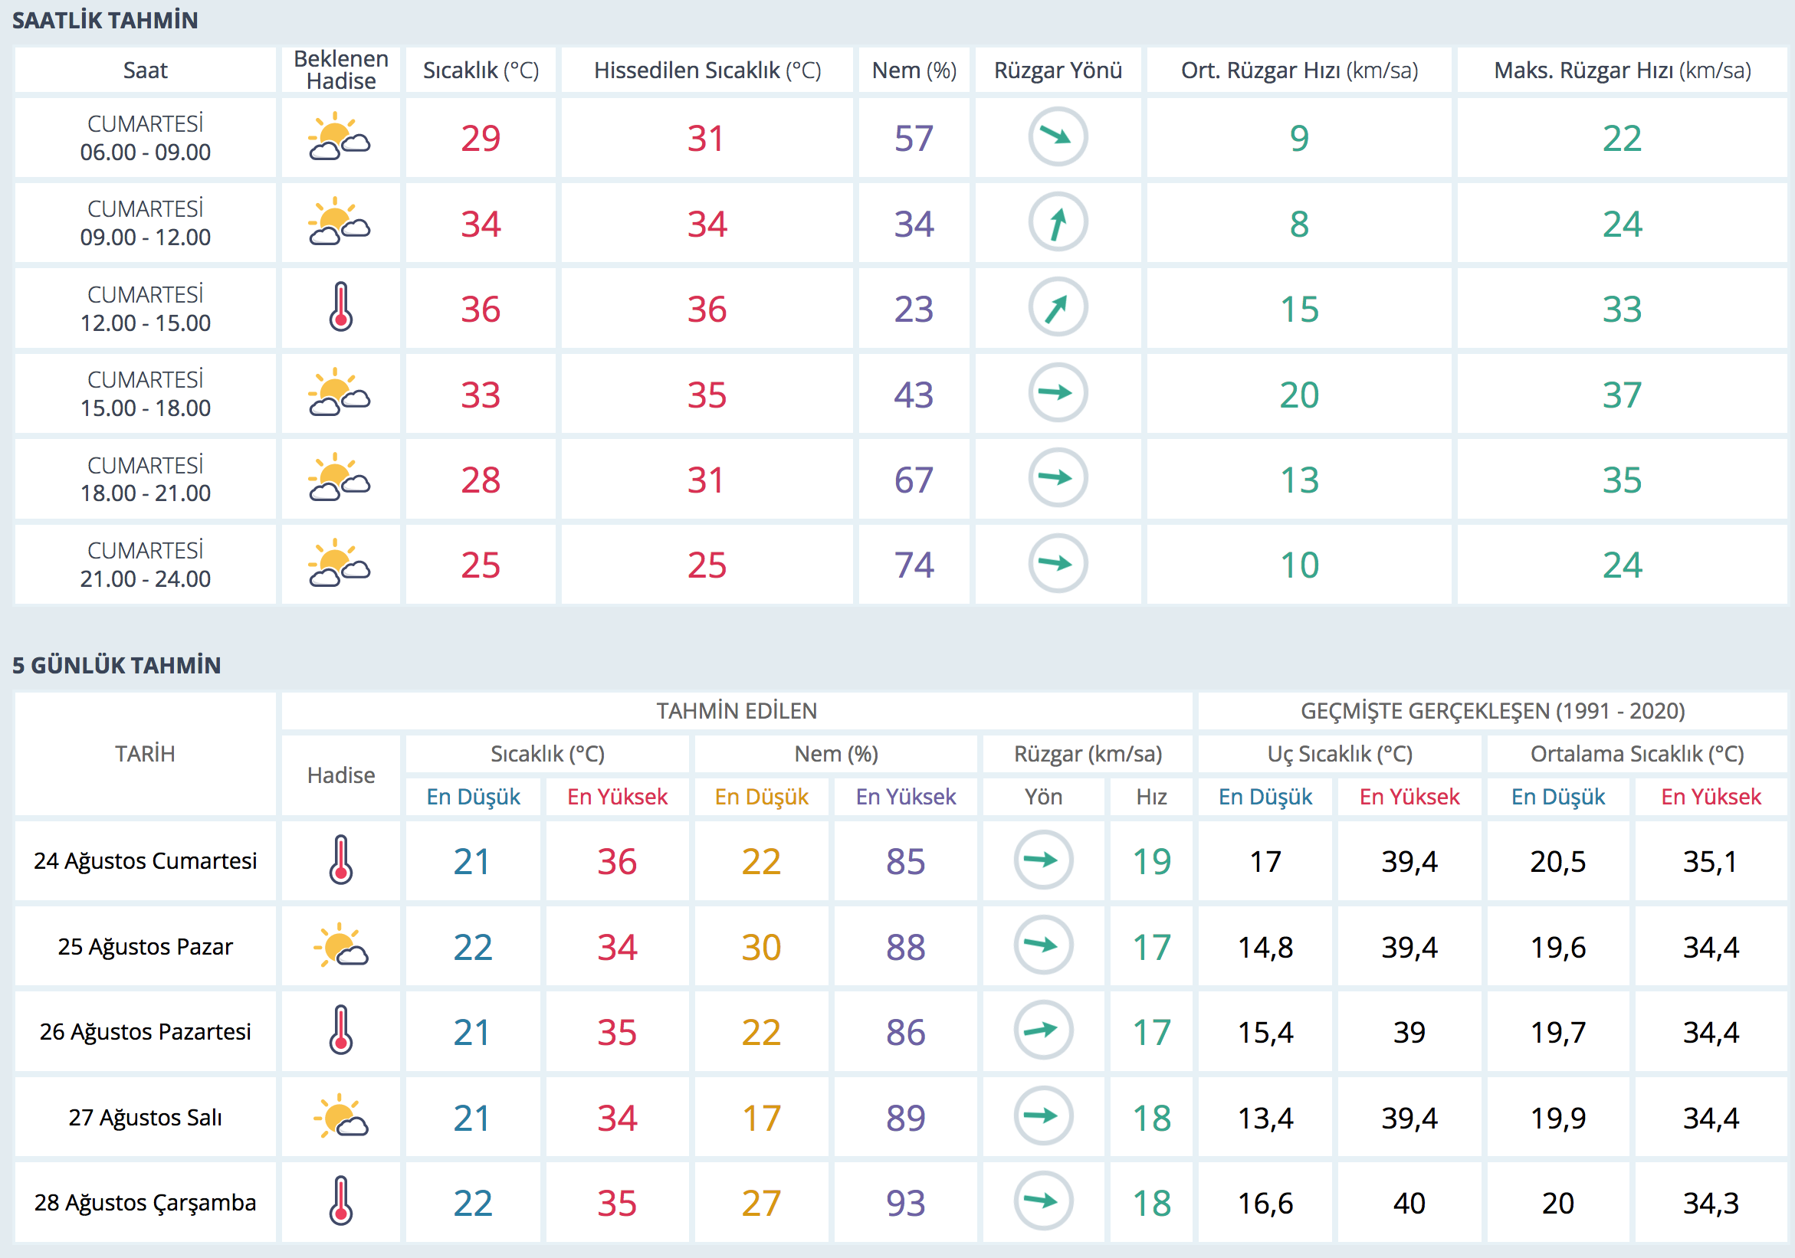This screenshot has width=1795, height=1258.
Task: Click the Rüzgar Yönü column header
Action: 1057,70
